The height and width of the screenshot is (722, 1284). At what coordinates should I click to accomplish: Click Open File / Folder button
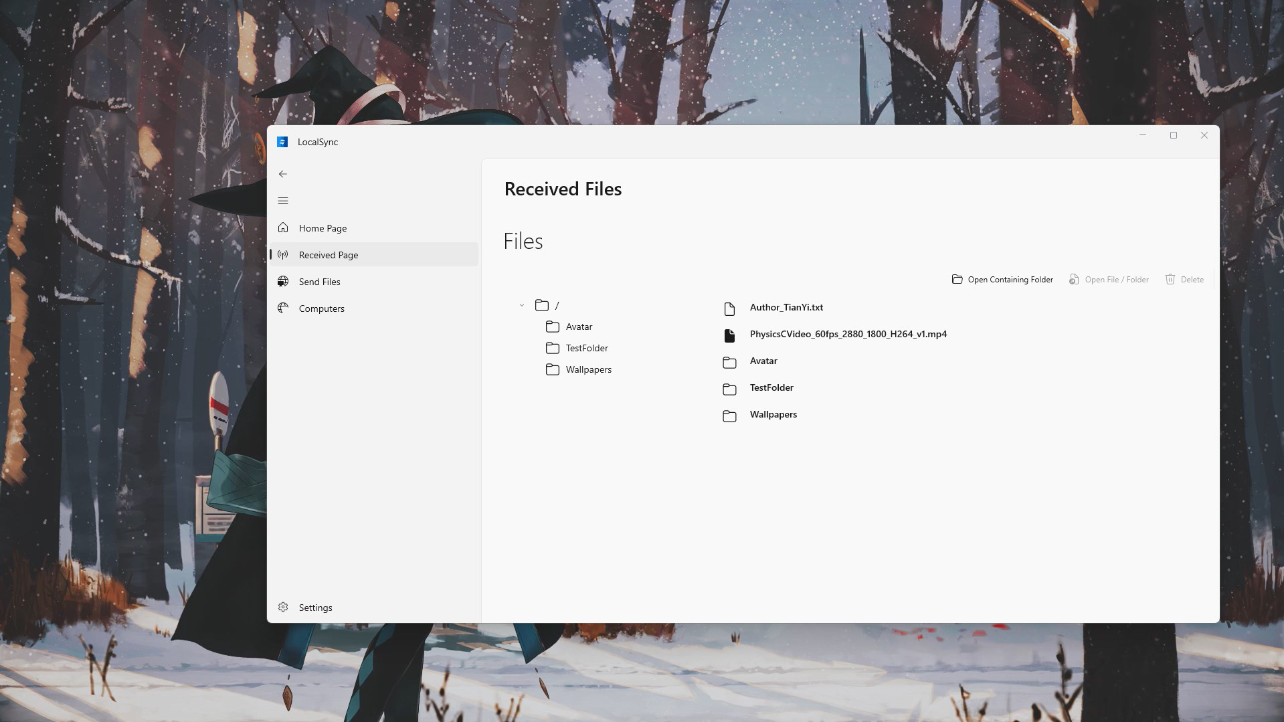[x=1109, y=279]
